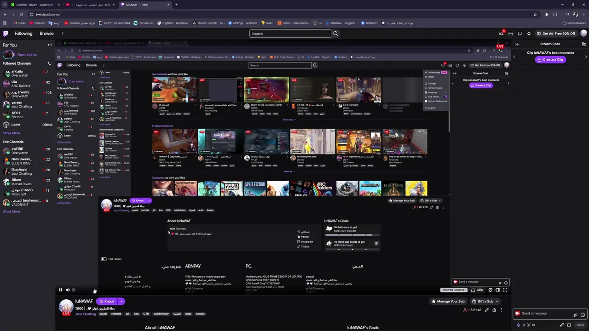Image resolution: width=589 pixels, height=331 pixels.
Task: Pause the stream video
Action: tap(60, 290)
